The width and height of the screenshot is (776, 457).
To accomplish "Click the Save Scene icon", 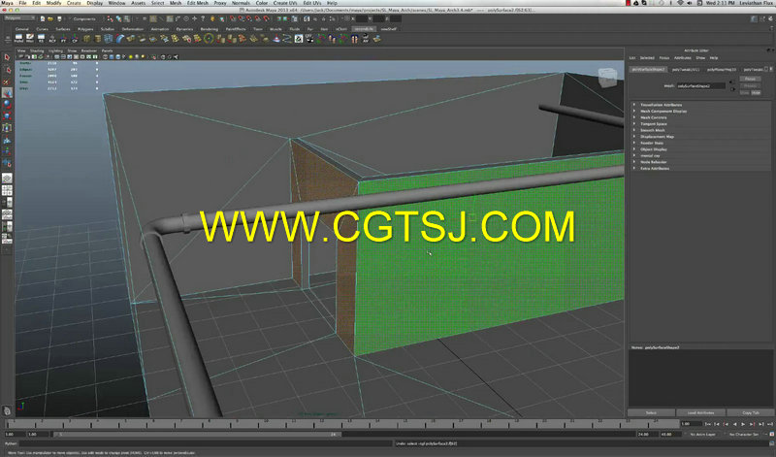I will [59, 18].
